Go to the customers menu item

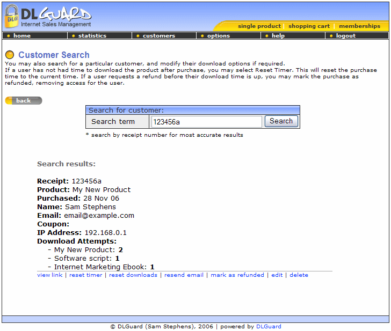[159, 36]
